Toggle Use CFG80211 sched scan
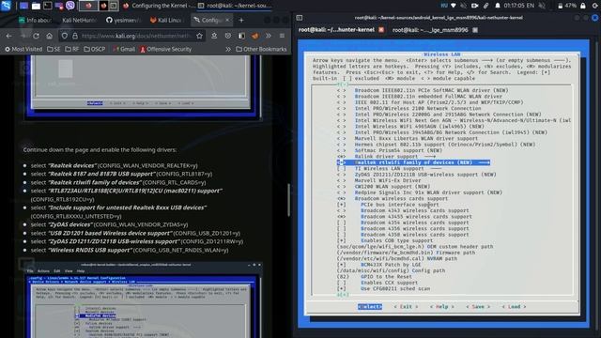601x338 pixels. click(x=383, y=288)
